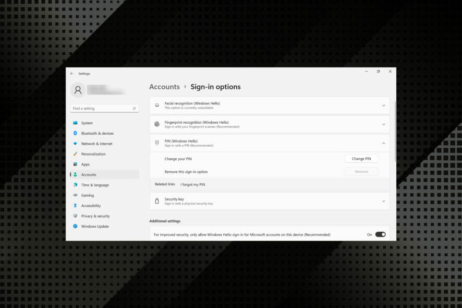Maximize the Settings window
The width and height of the screenshot is (462, 308).
[x=378, y=72]
